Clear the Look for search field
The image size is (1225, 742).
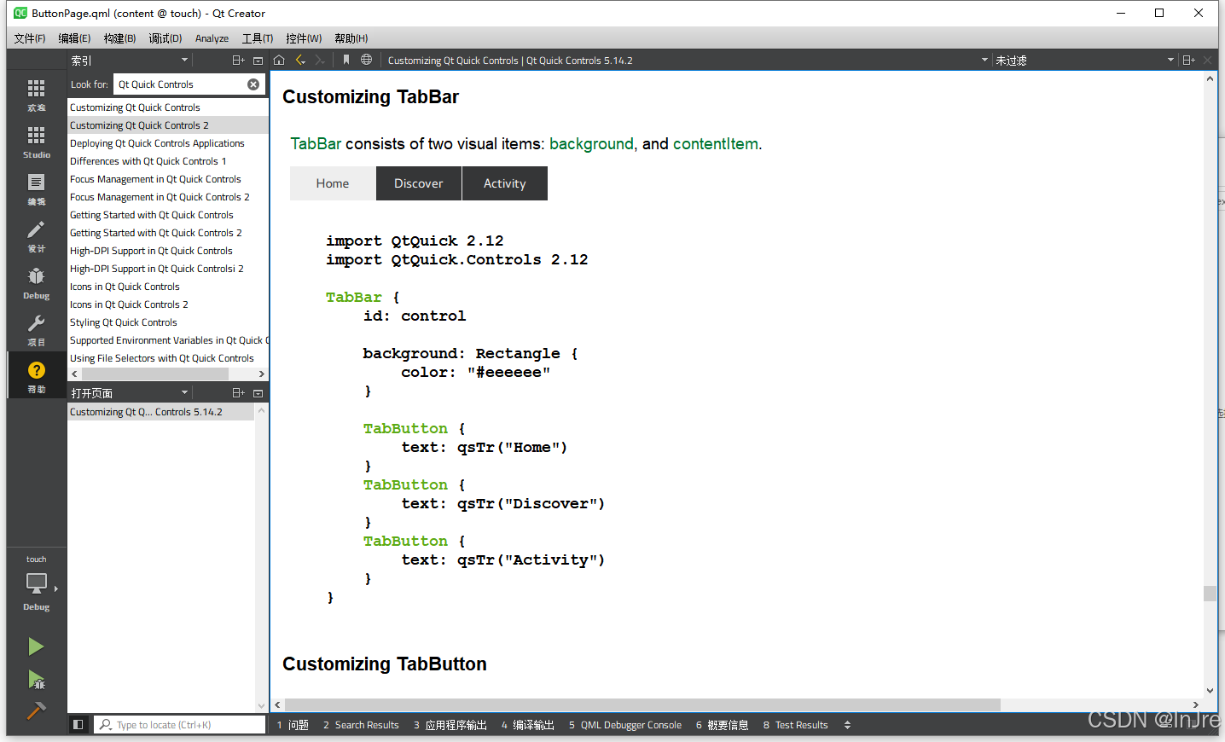click(x=253, y=84)
